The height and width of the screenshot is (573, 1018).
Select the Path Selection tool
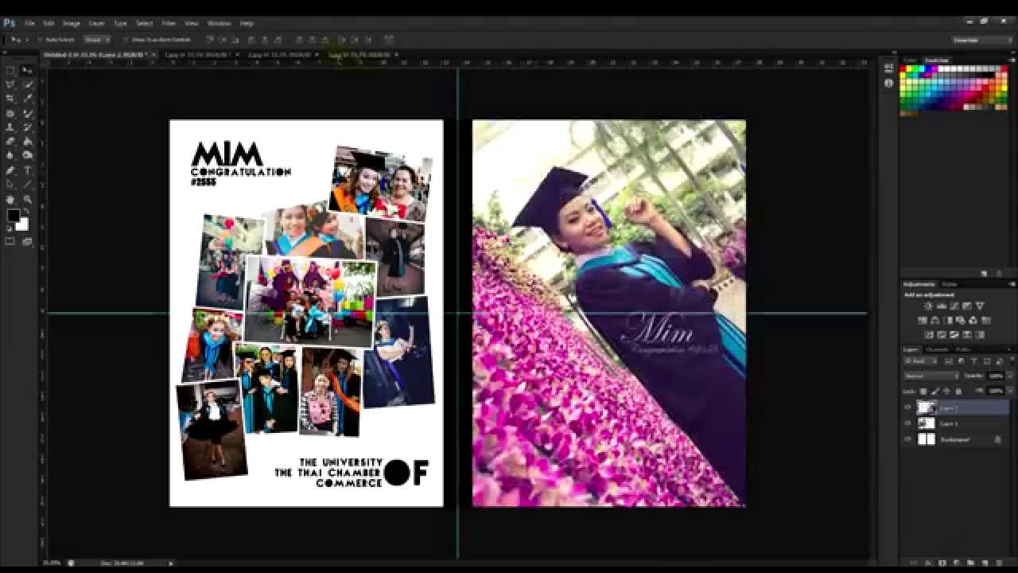[x=10, y=185]
